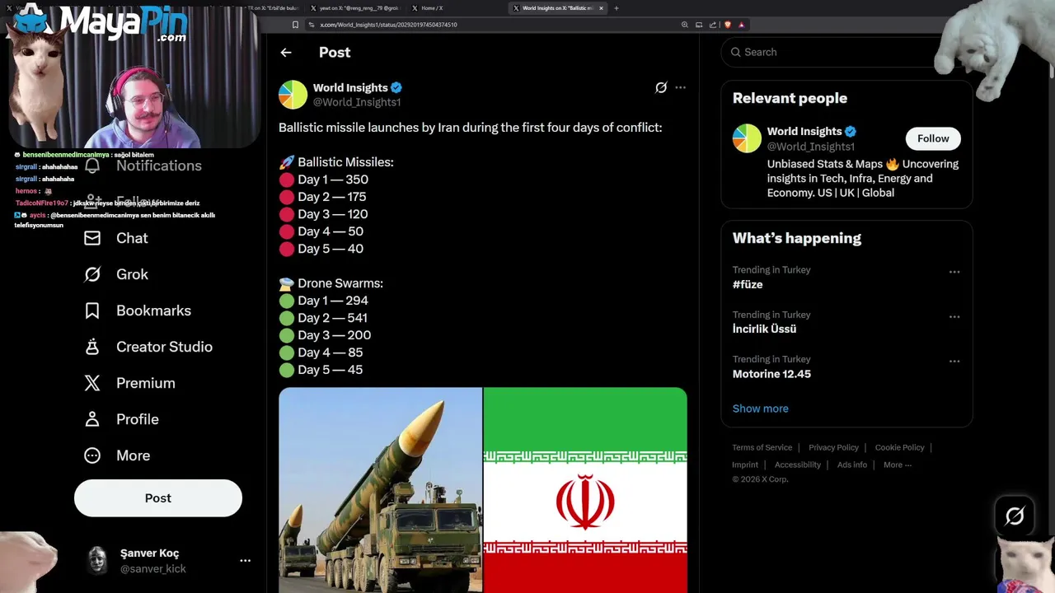1055x593 pixels.
Task: Click the Brave Shields lion icon
Action: click(728, 25)
